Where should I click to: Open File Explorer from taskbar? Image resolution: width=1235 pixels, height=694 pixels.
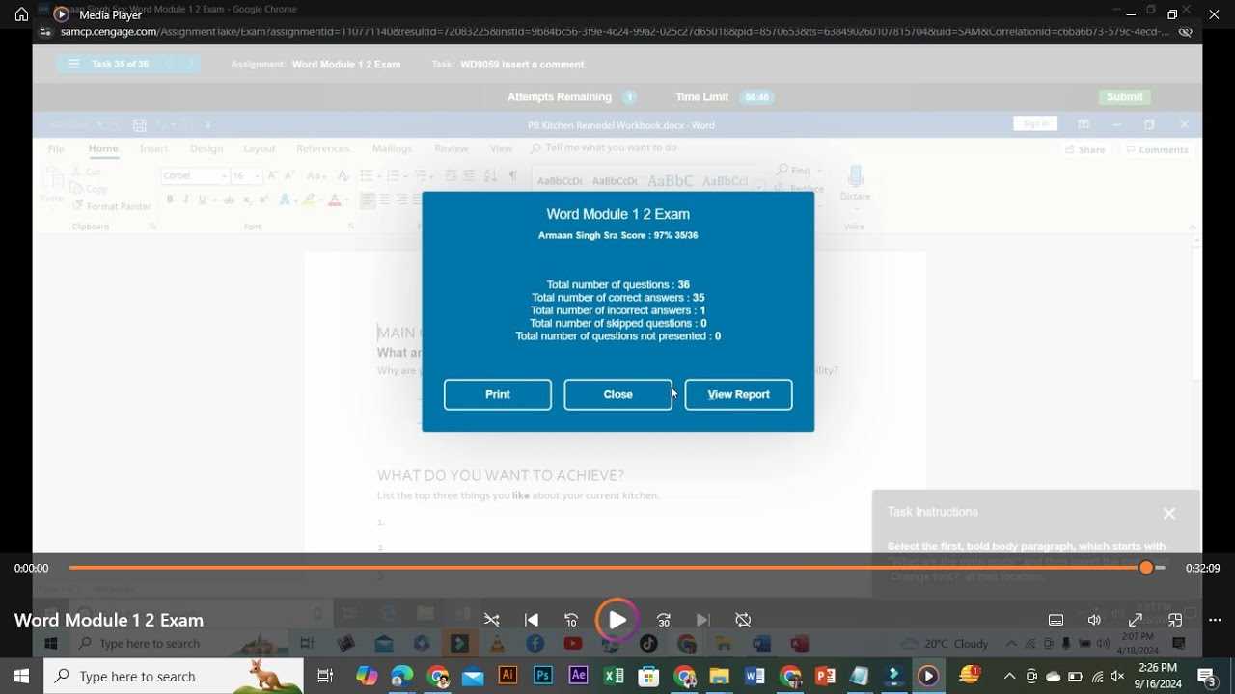(719, 676)
